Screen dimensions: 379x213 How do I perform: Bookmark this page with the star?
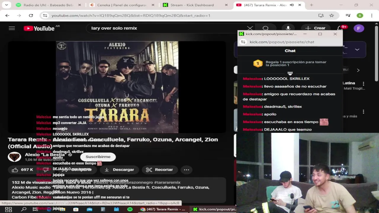tap(332, 15)
